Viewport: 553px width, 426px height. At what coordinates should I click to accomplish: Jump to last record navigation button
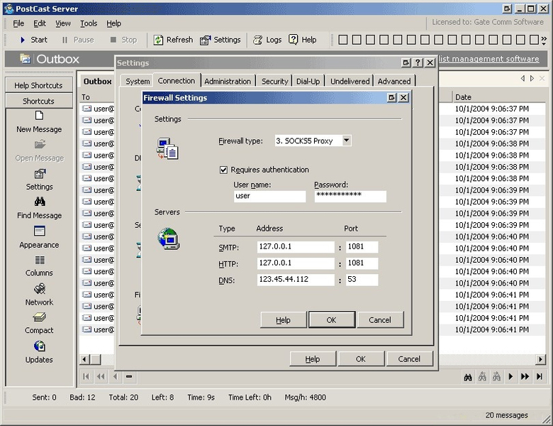coord(540,377)
